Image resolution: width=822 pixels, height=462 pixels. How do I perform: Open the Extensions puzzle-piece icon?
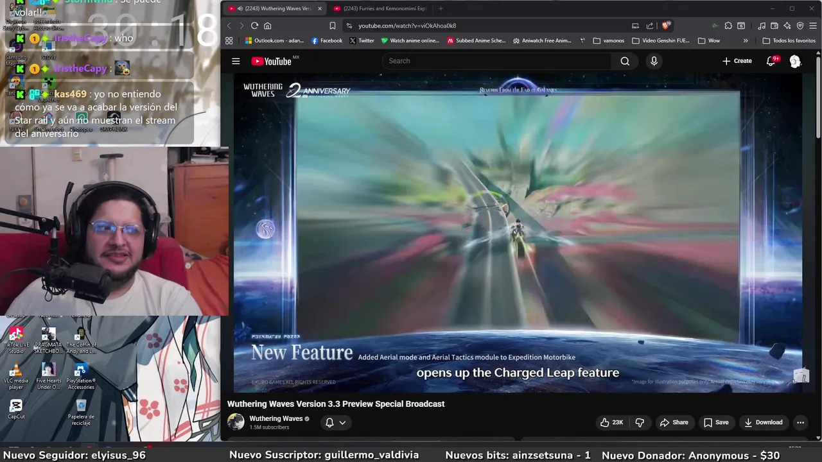point(728,26)
